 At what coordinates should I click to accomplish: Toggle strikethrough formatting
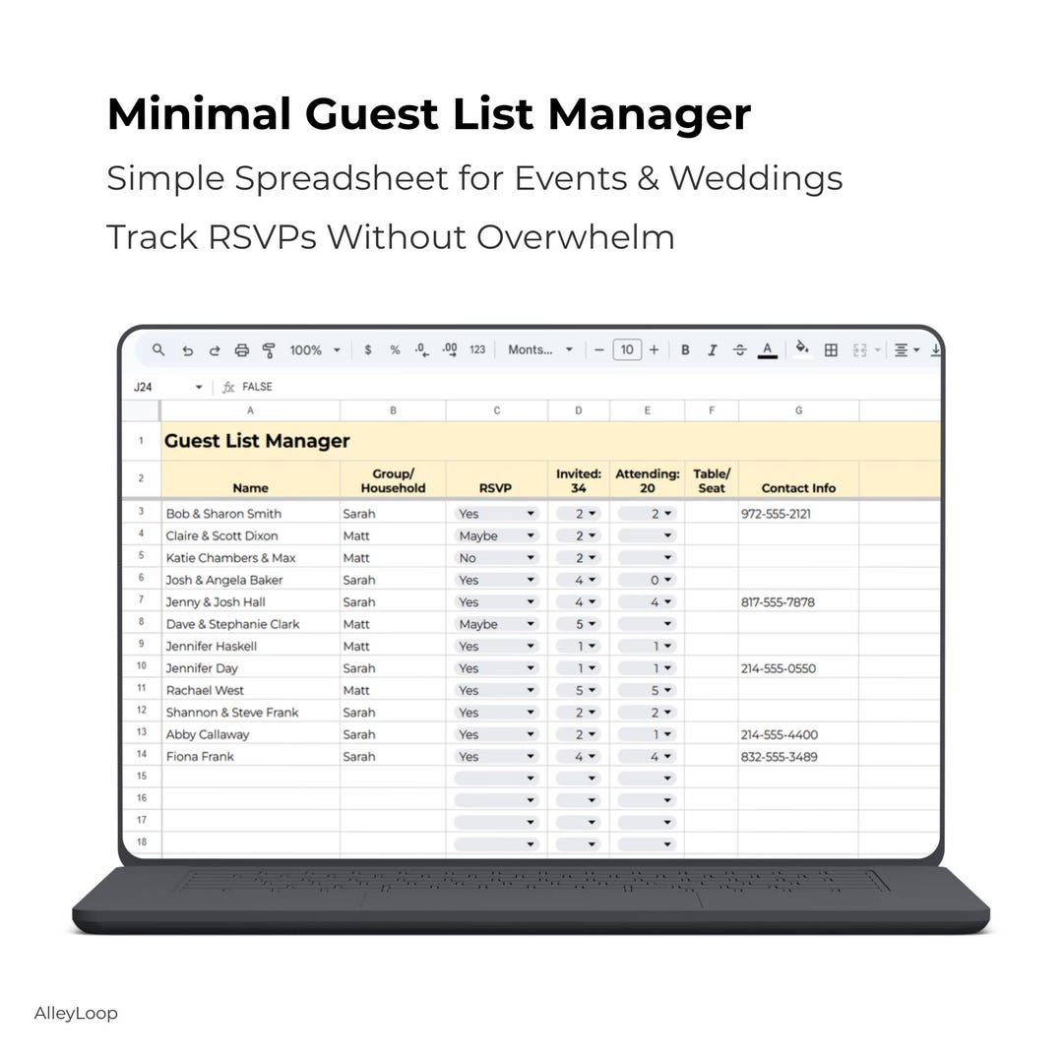[x=739, y=349]
